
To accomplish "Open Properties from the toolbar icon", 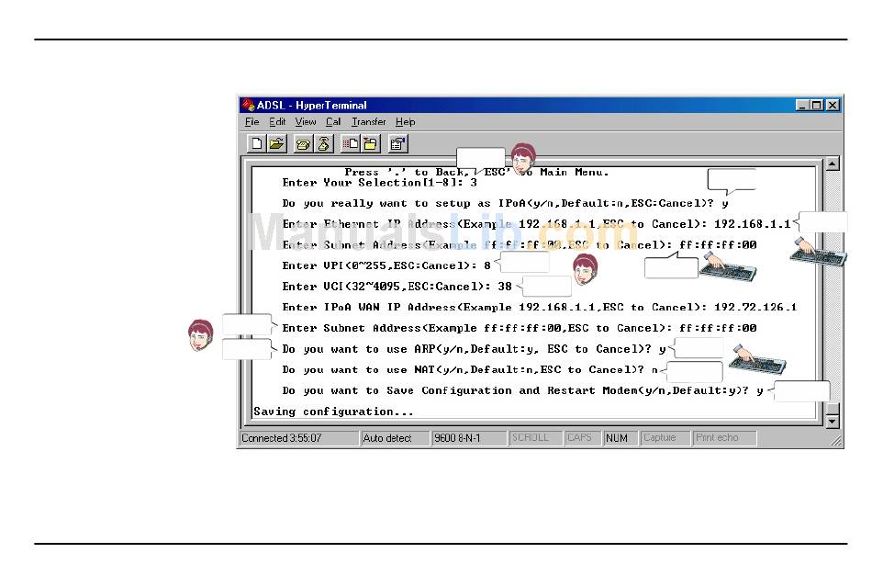I will (397, 143).
